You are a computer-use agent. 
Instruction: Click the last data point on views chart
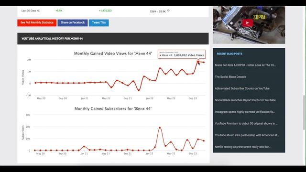(204, 63)
